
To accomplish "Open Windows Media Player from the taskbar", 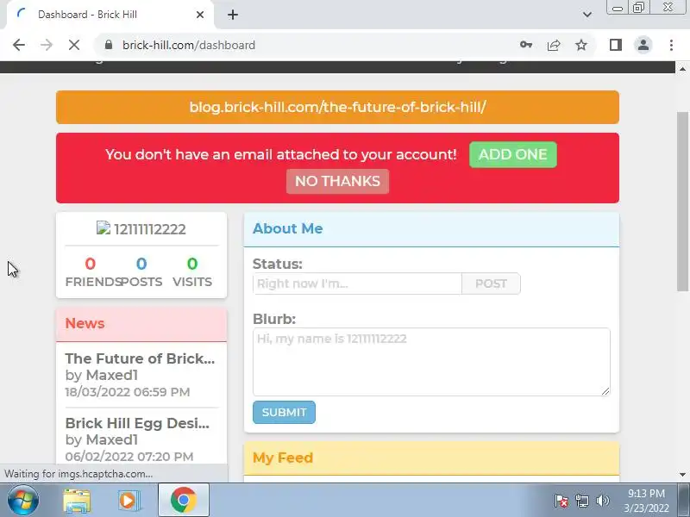I will 129,501.
